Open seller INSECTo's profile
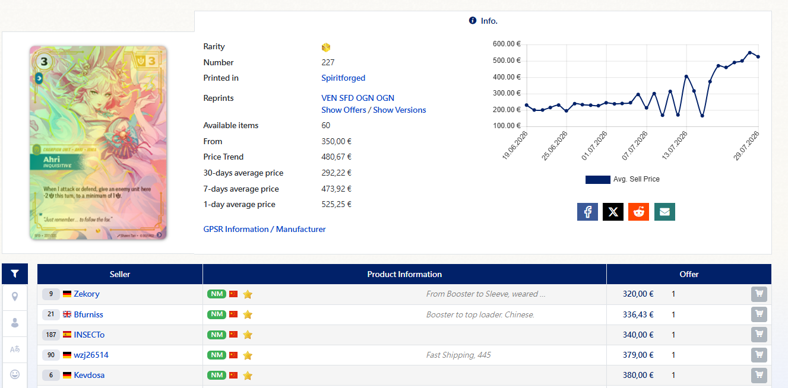Screen dimensions: 788x388 pyautogui.click(x=89, y=335)
